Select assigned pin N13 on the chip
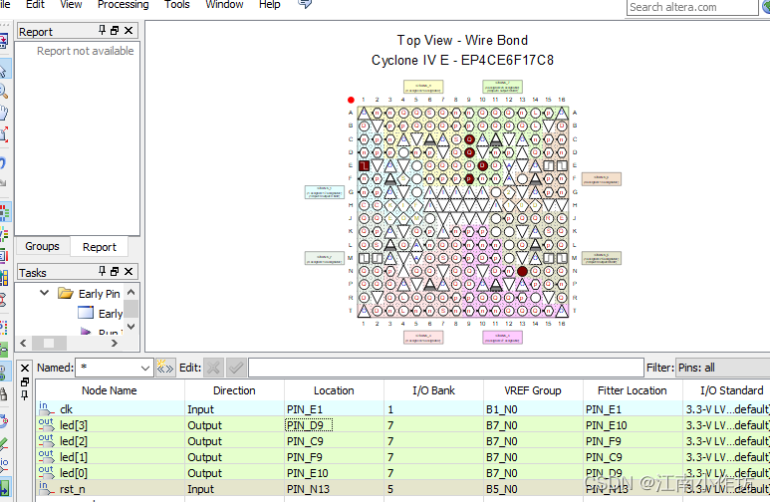 (x=523, y=271)
